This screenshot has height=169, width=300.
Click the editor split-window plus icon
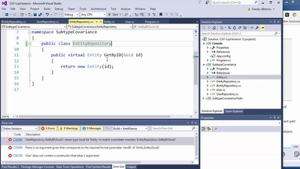196,31
